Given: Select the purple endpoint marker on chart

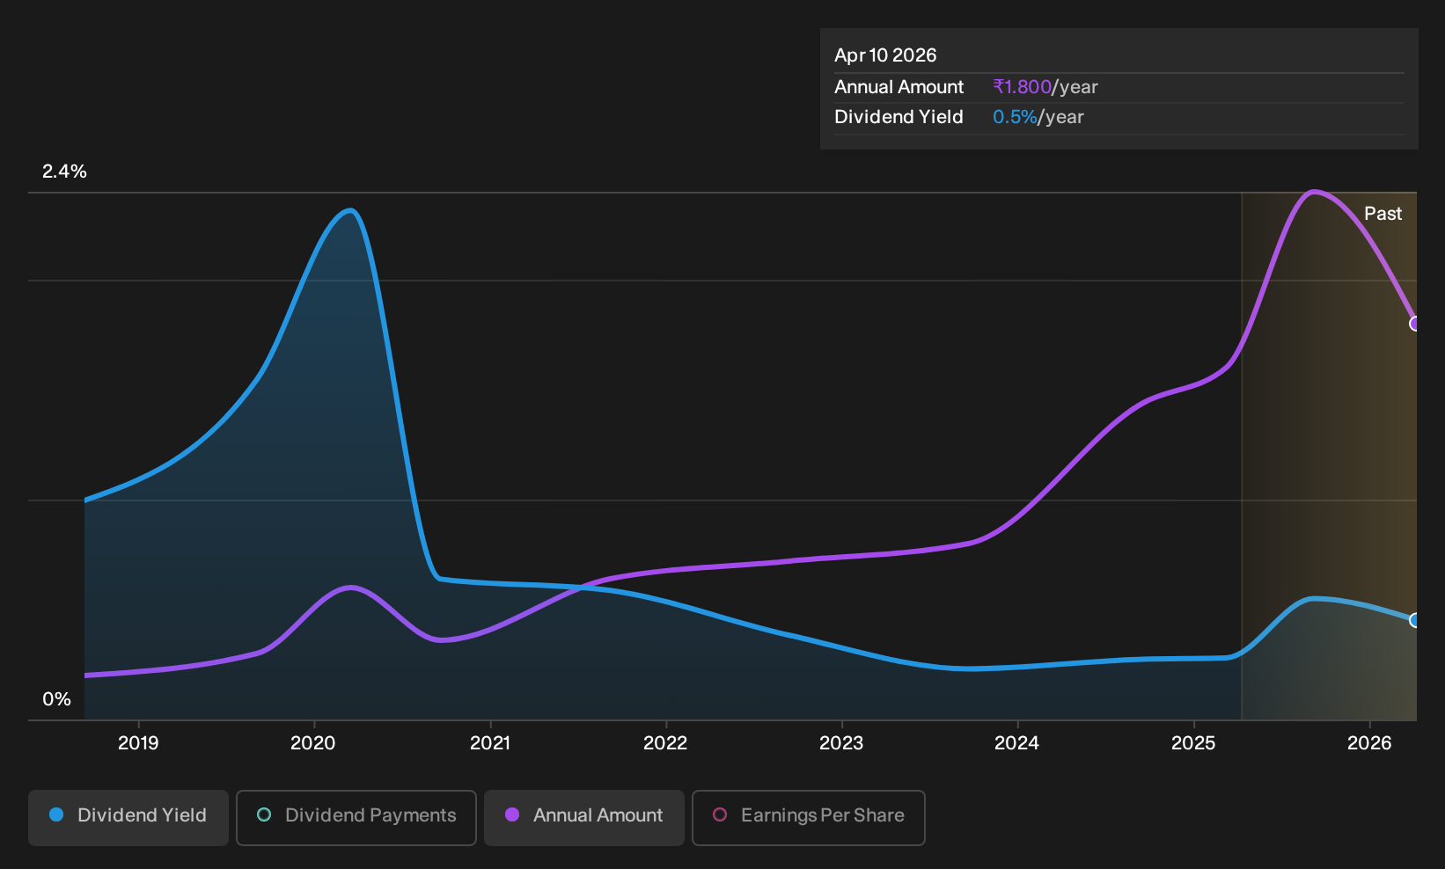Looking at the screenshot, I should [1415, 324].
